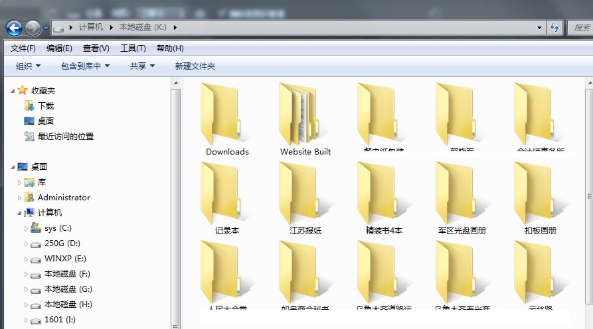Select the 扣板画册 folder

coord(541,199)
